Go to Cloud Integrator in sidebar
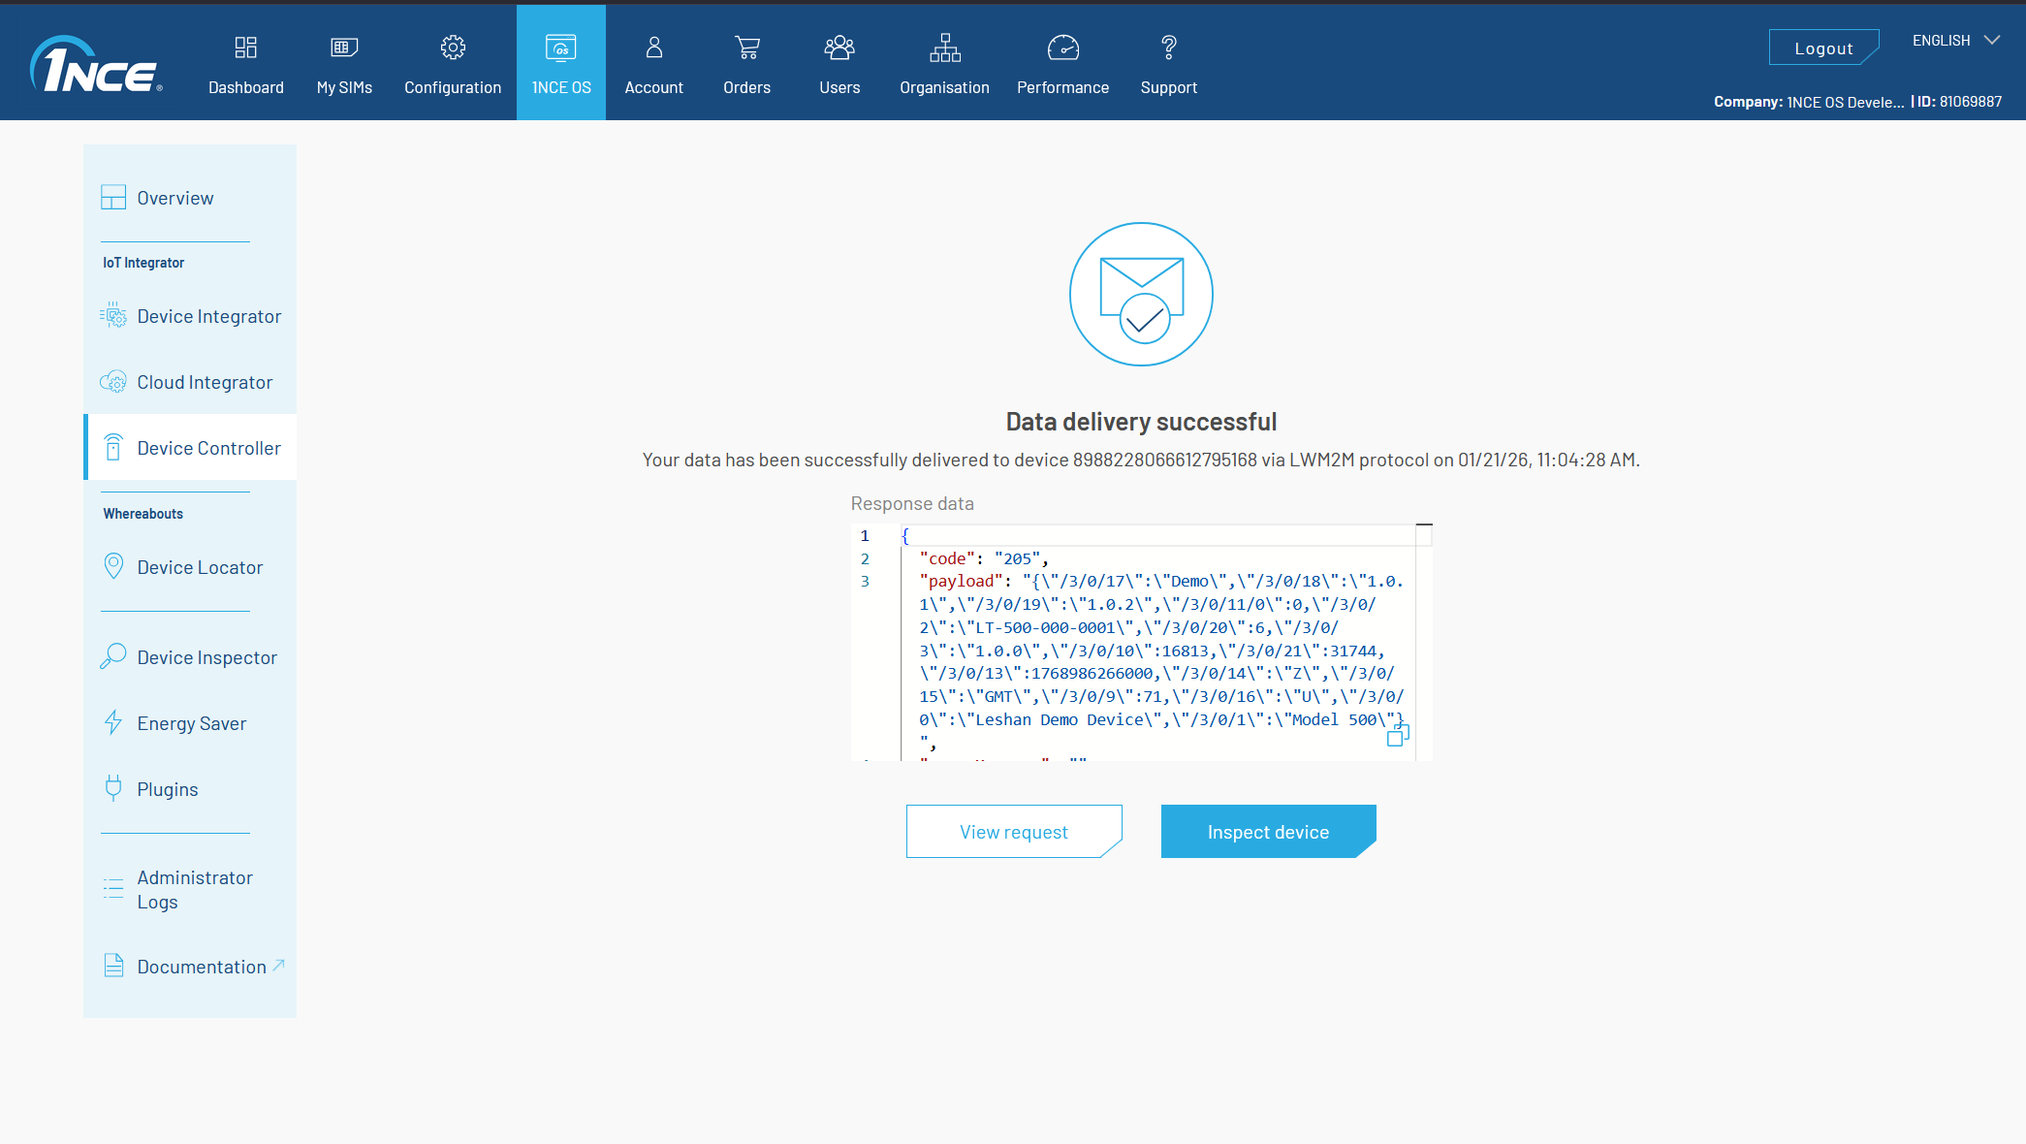This screenshot has height=1144, width=2026. click(x=204, y=382)
